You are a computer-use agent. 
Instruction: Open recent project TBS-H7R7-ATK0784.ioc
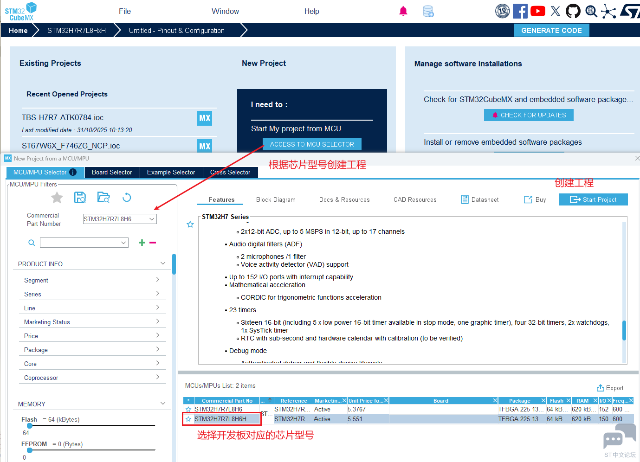(x=63, y=118)
